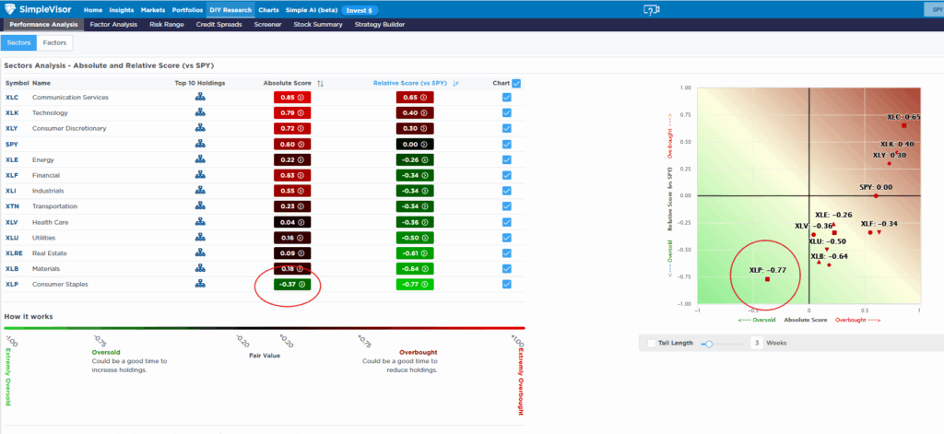Image resolution: width=944 pixels, height=434 pixels.
Task: Open holdings icon for Health Care XLV
Action: point(200,222)
